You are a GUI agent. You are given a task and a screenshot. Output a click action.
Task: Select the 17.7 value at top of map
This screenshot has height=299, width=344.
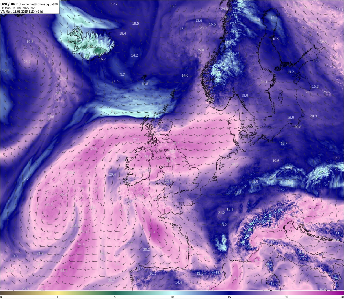coord(114,4)
